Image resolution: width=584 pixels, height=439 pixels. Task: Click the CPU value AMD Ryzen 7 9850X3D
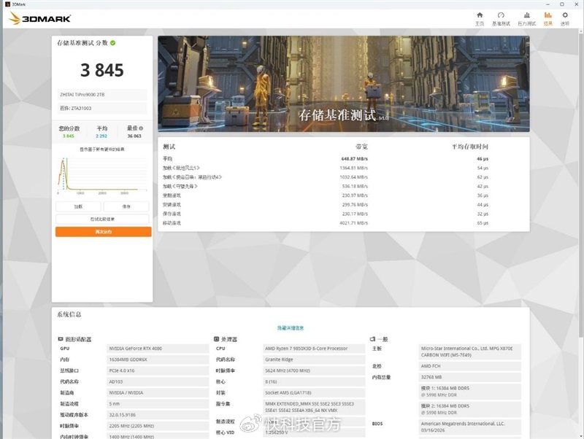coord(314,349)
